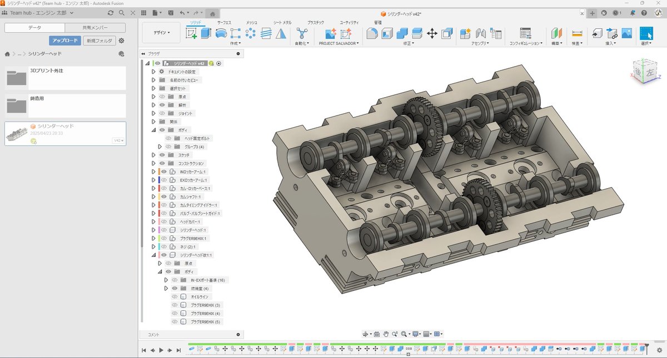Play the timeline
This screenshot has width=667, height=358.
coord(161,350)
